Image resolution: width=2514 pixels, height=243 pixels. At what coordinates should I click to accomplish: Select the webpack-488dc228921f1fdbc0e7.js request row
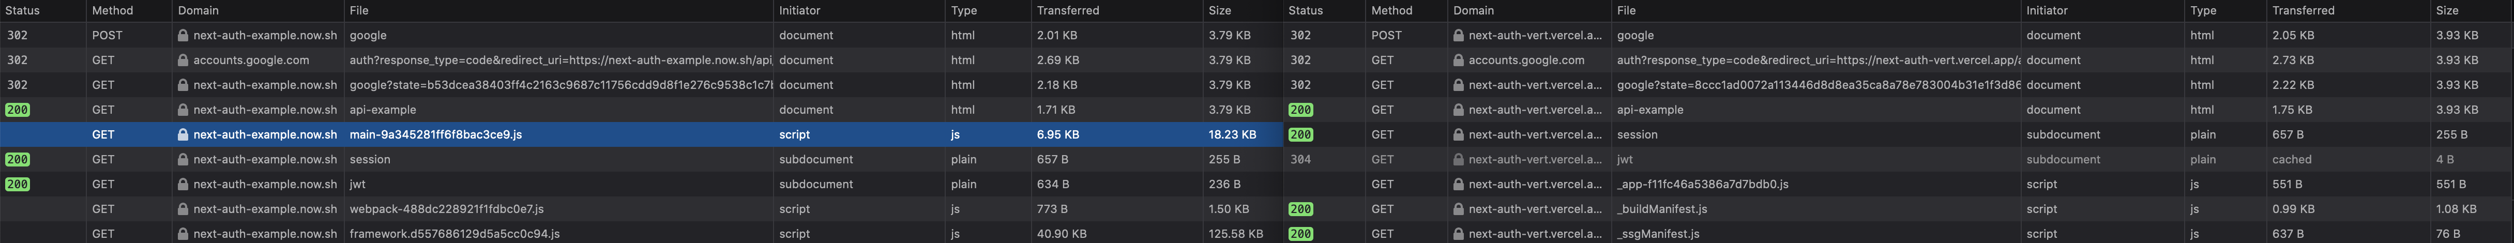point(641,209)
